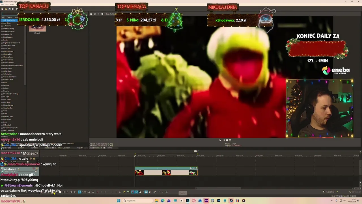Open the File menu
Viewport: 362px width, 204px height.
pos(2,5)
